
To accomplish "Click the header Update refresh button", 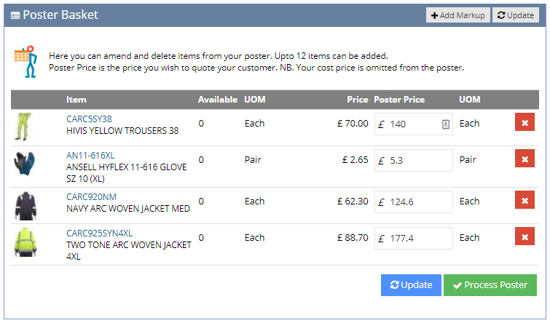I will (x=515, y=15).
